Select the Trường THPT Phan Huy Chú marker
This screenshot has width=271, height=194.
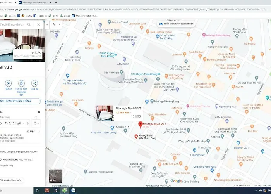coord(141,170)
